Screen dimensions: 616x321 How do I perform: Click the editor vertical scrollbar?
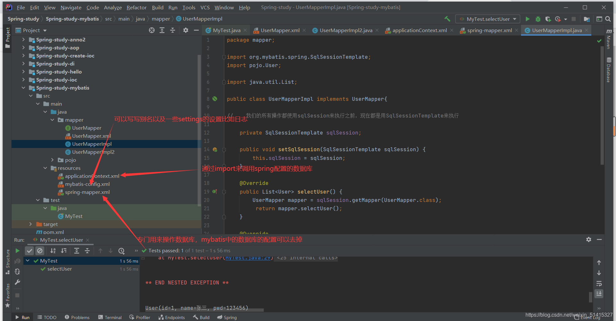click(602, 106)
